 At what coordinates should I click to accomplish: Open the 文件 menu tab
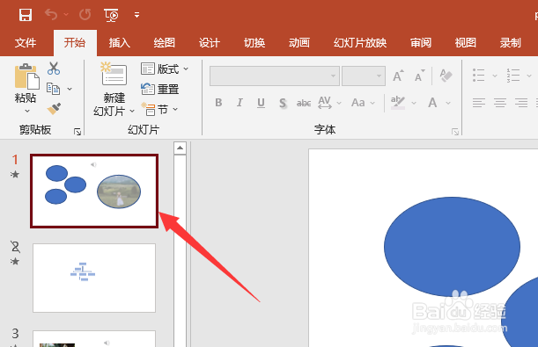[26, 43]
